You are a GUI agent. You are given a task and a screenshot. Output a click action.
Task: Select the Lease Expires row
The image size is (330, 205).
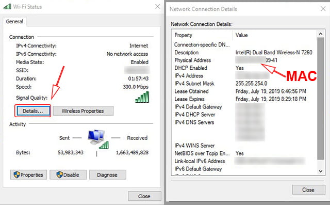[x=244, y=99]
